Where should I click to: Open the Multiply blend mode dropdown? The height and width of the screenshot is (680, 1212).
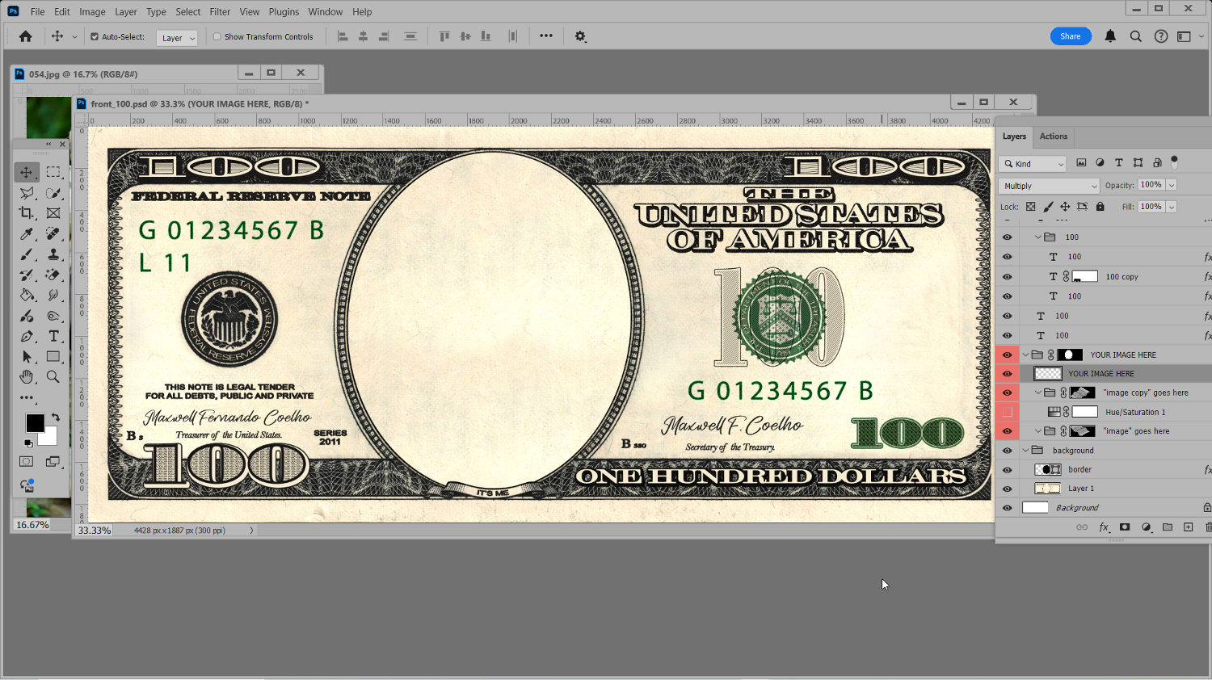point(1049,186)
